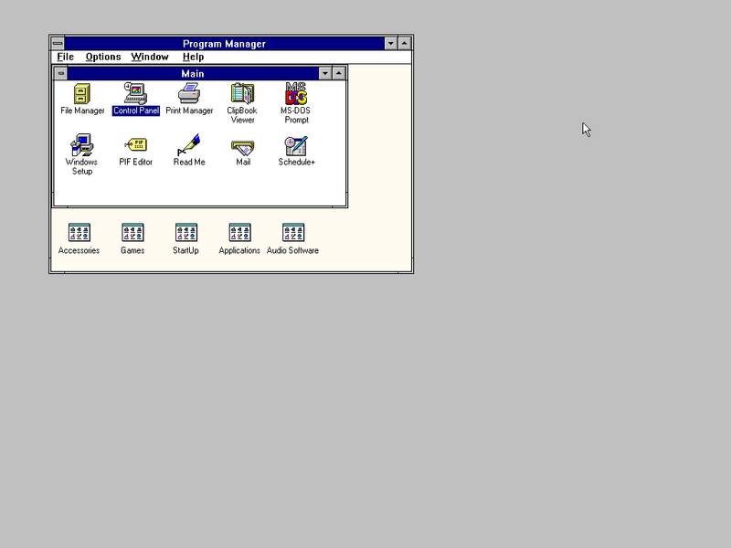
Task: Open the File menu
Action: 65,57
